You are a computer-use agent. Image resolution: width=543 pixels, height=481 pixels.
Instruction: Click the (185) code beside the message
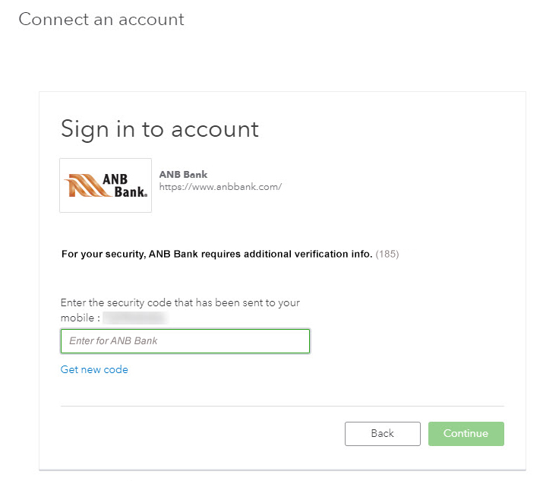coord(387,254)
